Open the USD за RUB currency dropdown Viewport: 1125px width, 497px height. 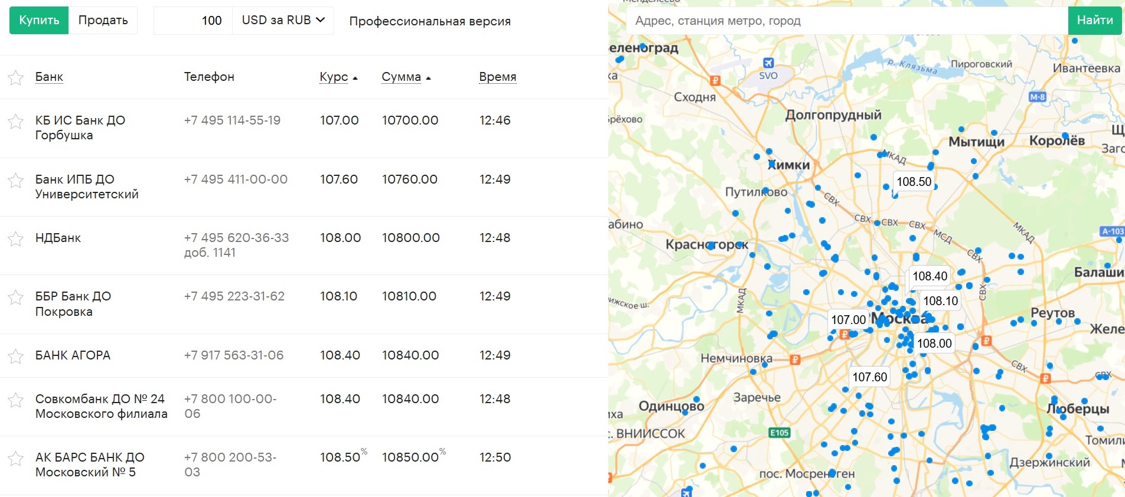pyautogui.click(x=283, y=20)
